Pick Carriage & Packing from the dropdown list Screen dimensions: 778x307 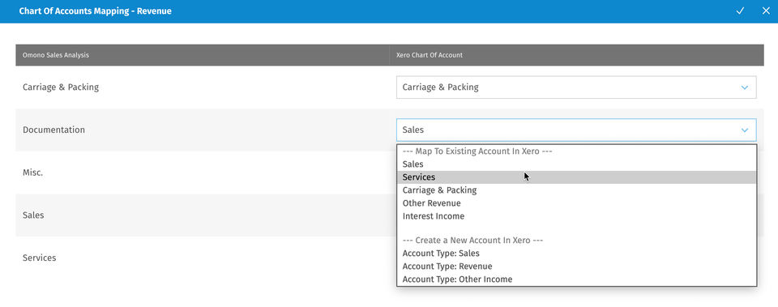pyautogui.click(x=576, y=190)
